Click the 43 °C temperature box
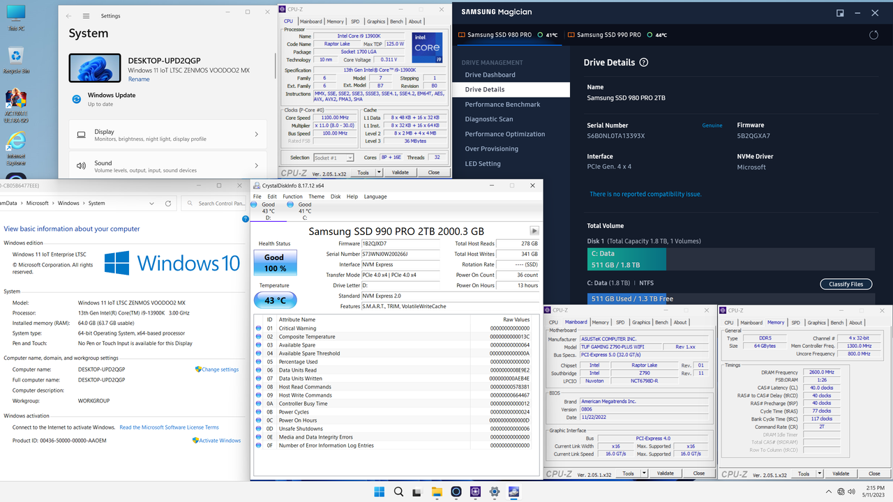The image size is (893, 502). tap(275, 301)
